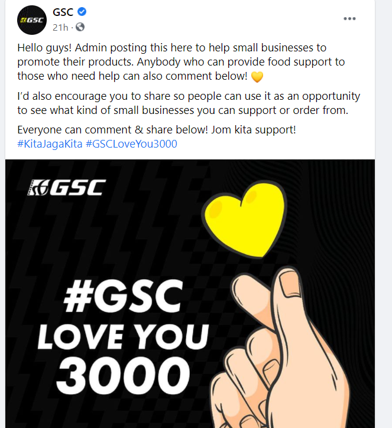Click the large yellow heart graphic

[244, 220]
